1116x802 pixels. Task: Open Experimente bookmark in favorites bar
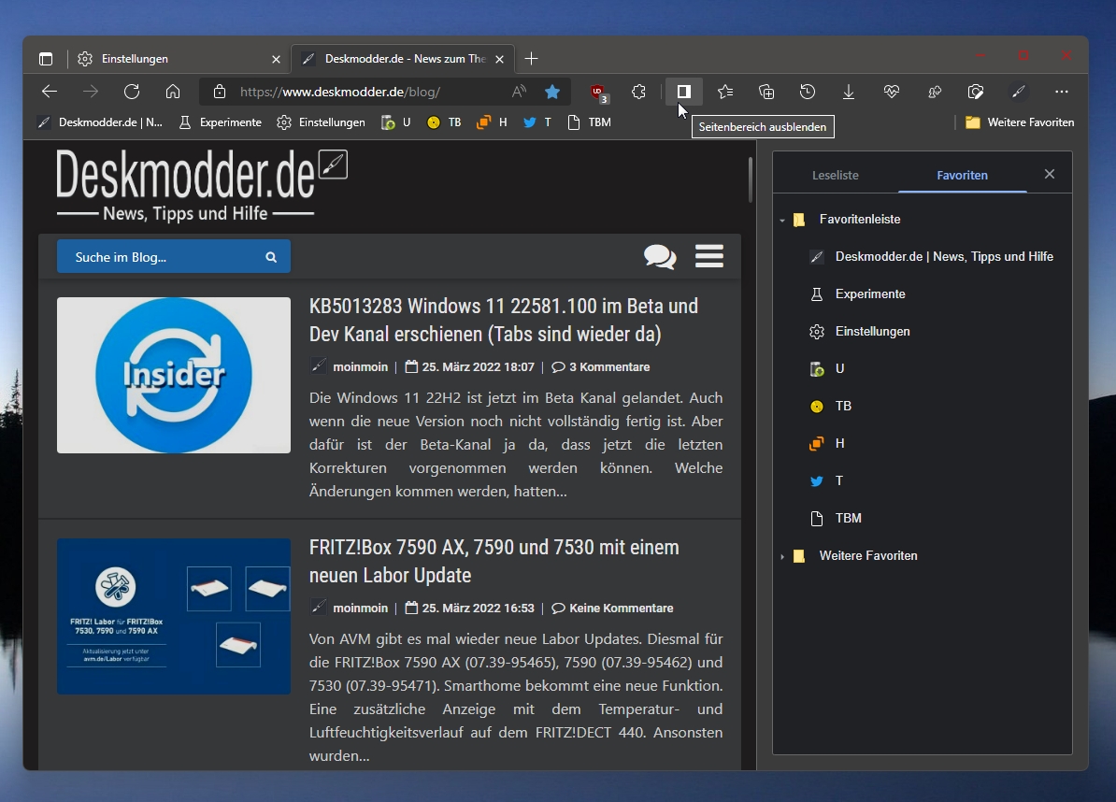point(220,122)
